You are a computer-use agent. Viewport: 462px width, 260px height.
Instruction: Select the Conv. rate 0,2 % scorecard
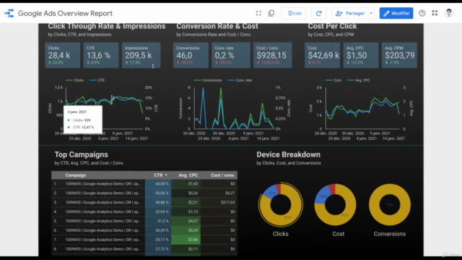tap(231, 55)
